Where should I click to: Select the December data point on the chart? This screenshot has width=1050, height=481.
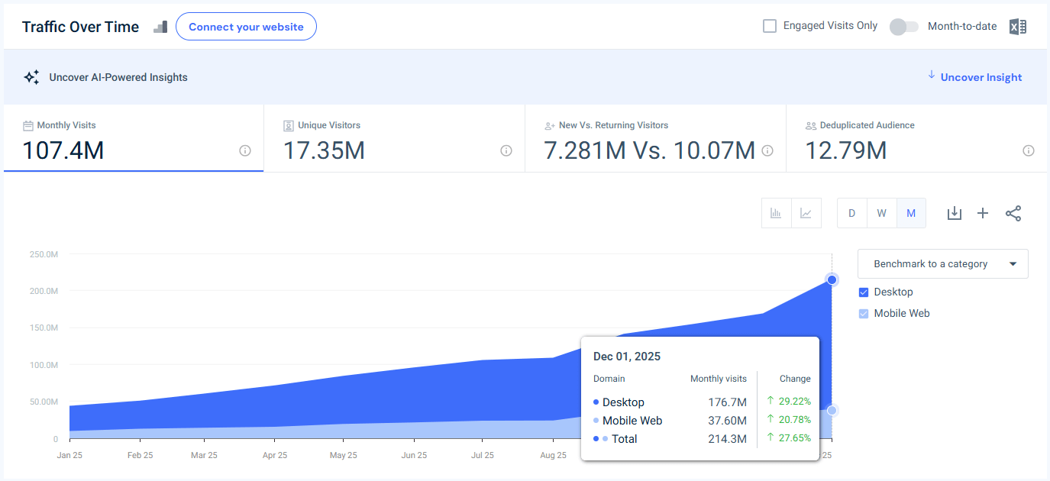[x=831, y=280]
